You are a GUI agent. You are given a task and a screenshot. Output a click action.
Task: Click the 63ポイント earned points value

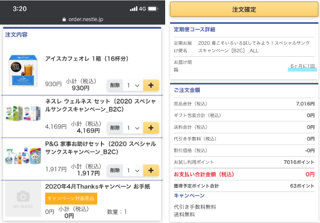302,186
